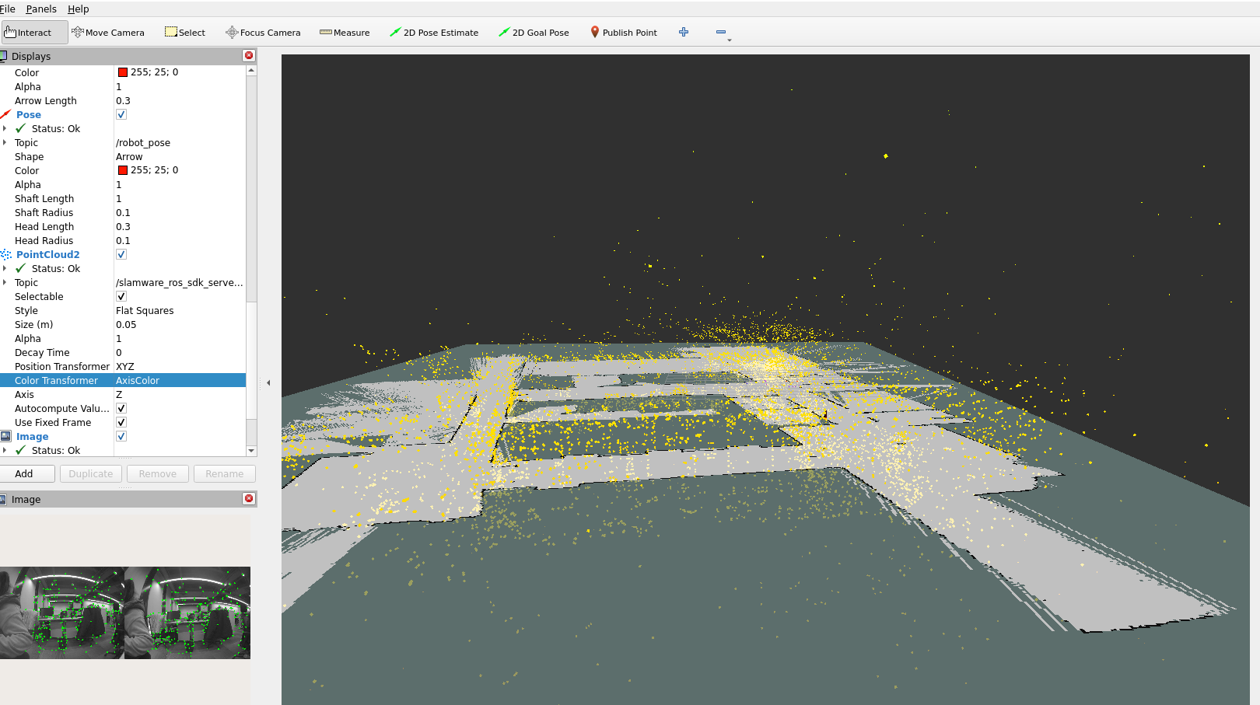This screenshot has width=1260, height=705.
Task: Open the File menu
Action: (x=8, y=9)
